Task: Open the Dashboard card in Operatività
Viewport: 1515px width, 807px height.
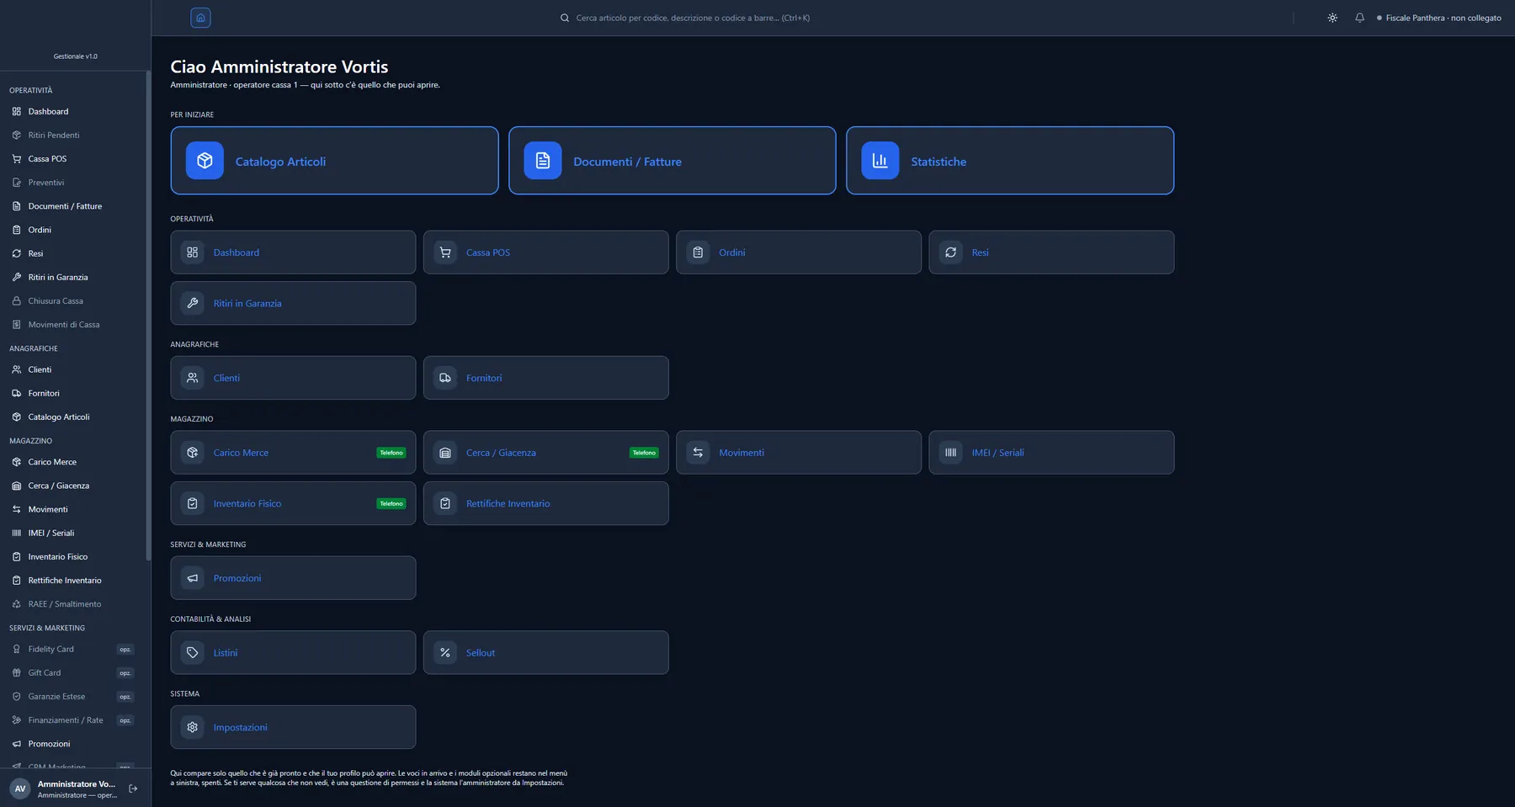Action: coord(293,252)
